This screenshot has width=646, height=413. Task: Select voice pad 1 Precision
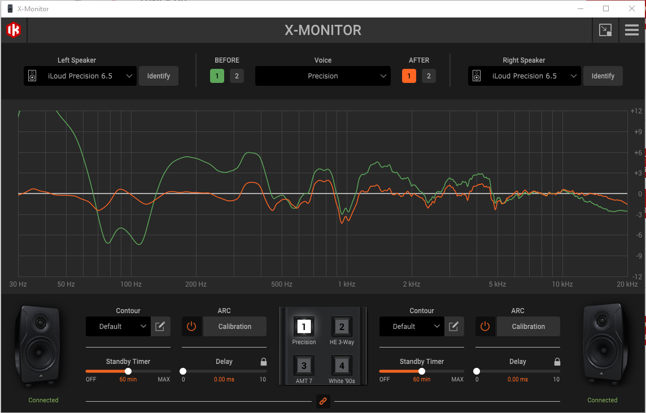(304, 327)
